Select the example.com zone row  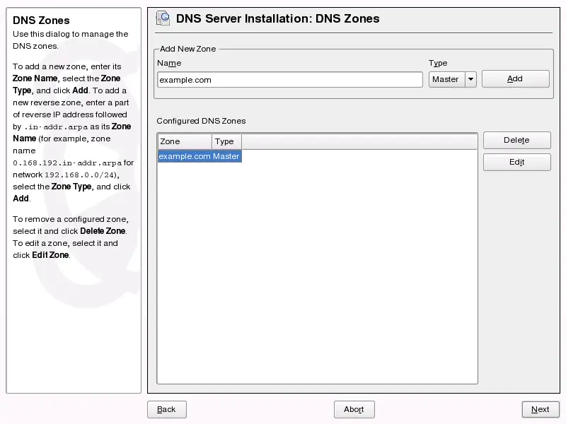click(184, 156)
